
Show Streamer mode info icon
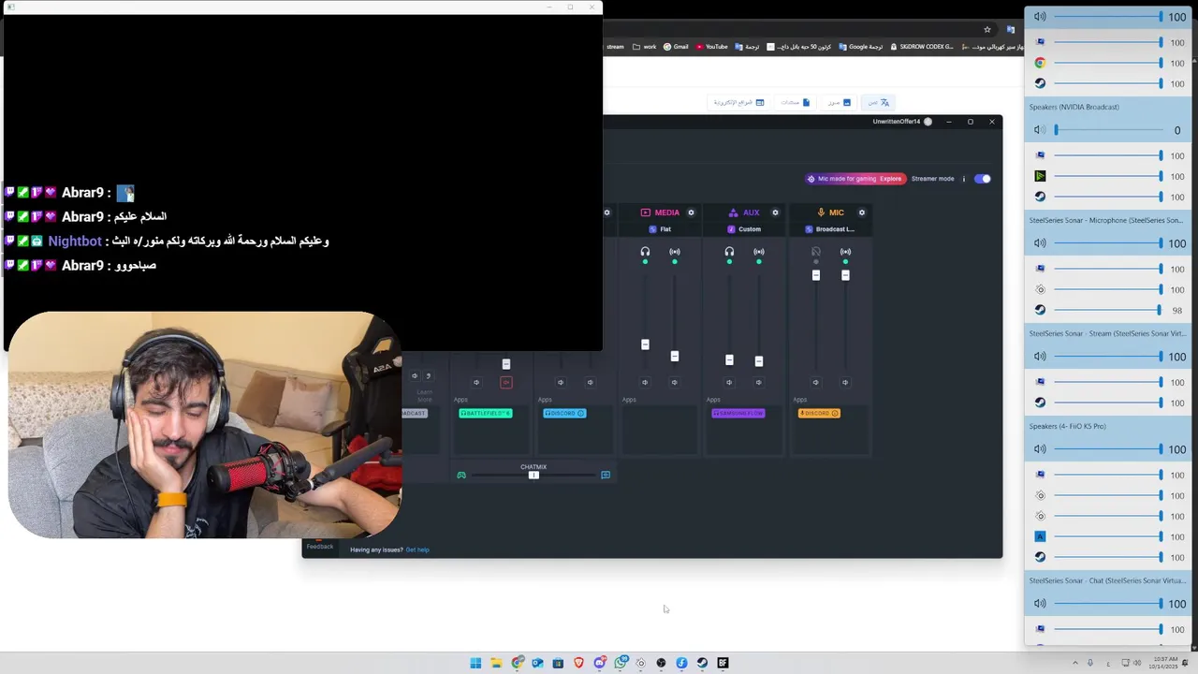(964, 179)
